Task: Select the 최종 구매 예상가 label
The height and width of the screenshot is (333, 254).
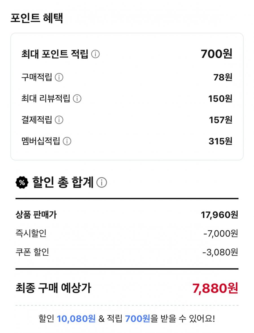Action: tap(53, 288)
